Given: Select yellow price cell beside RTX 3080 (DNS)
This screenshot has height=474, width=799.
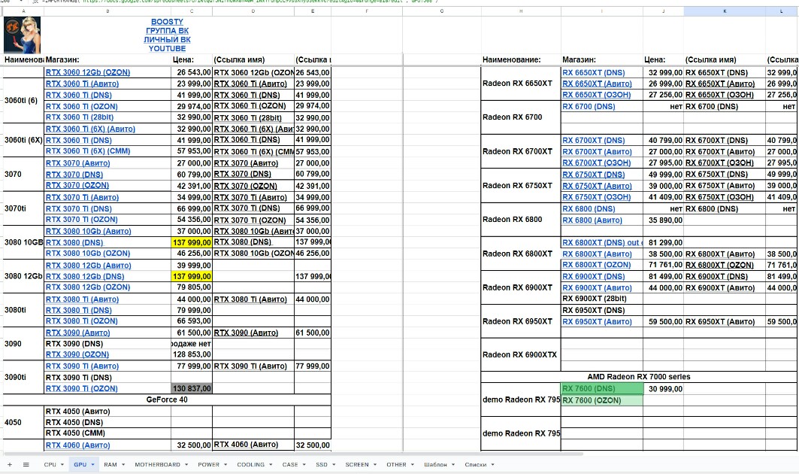Looking at the screenshot, I should click(192, 242).
